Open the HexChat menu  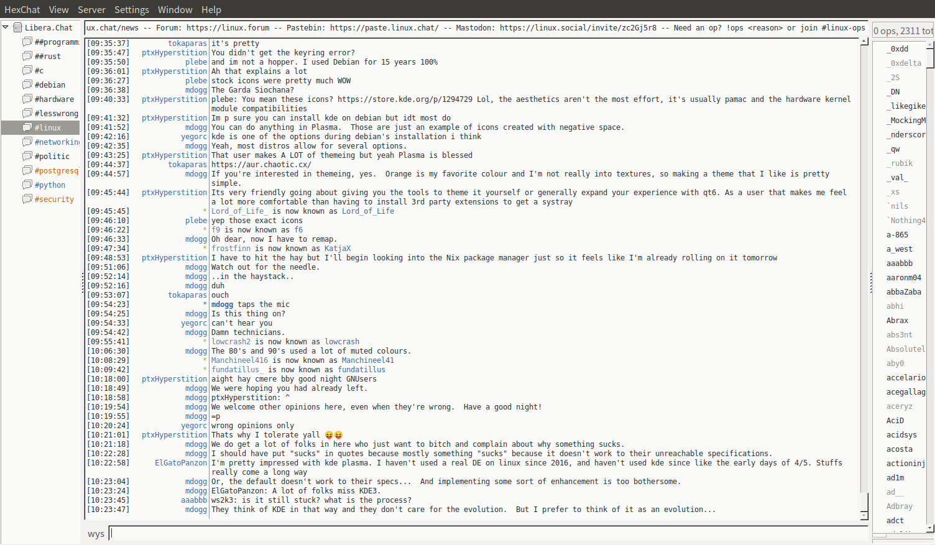click(22, 9)
